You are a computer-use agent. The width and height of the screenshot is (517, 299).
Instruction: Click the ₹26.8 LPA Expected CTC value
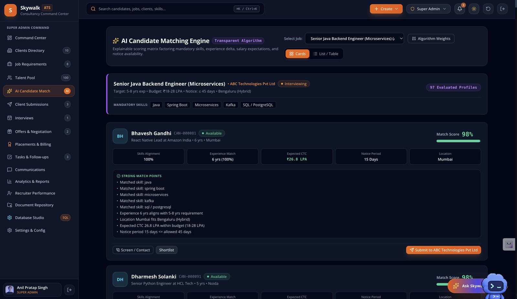tap(297, 159)
